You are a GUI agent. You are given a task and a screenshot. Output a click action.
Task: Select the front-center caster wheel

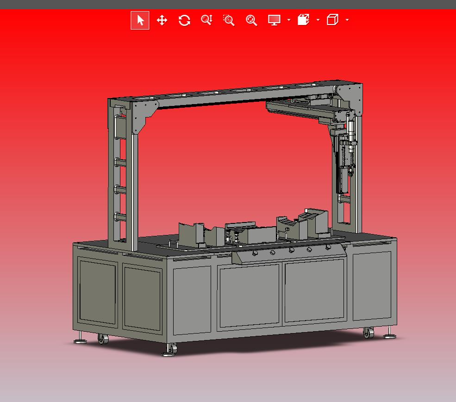(172, 348)
